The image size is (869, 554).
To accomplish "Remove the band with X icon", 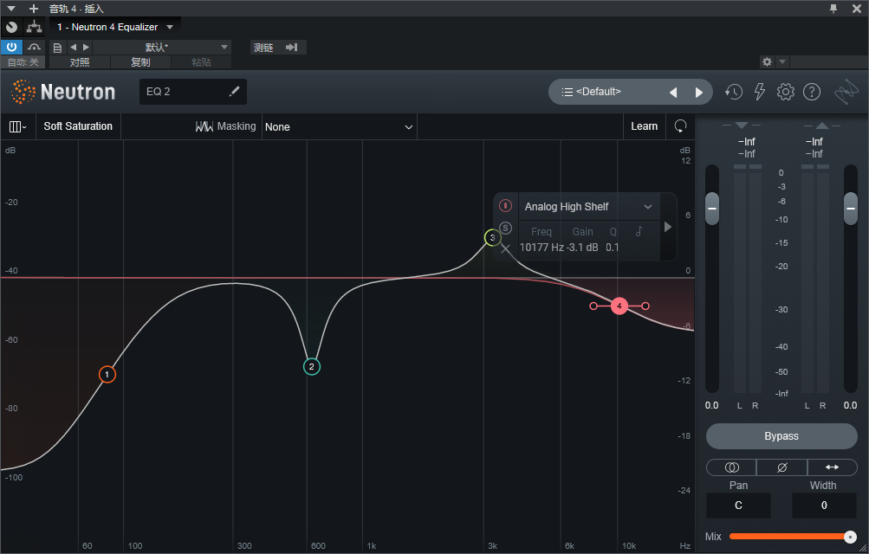I will tap(505, 249).
